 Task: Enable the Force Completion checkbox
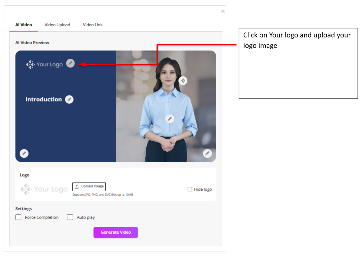(x=18, y=217)
